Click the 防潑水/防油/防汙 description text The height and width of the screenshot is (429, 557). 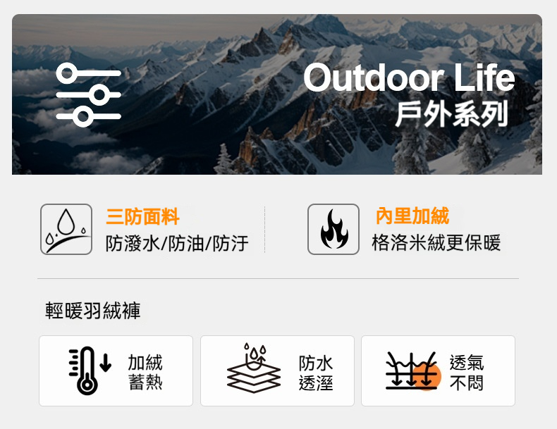pyautogui.click(x=177, y=244)
